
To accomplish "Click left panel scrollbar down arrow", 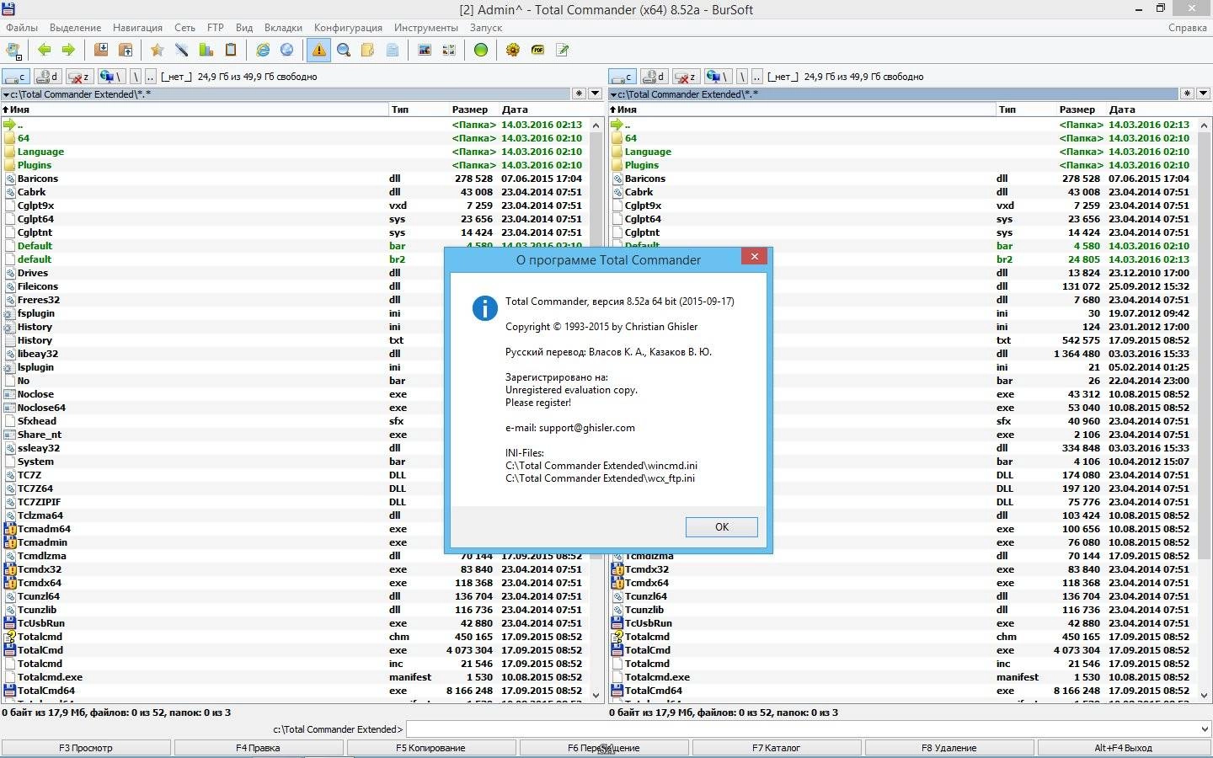I will (596, 696).
